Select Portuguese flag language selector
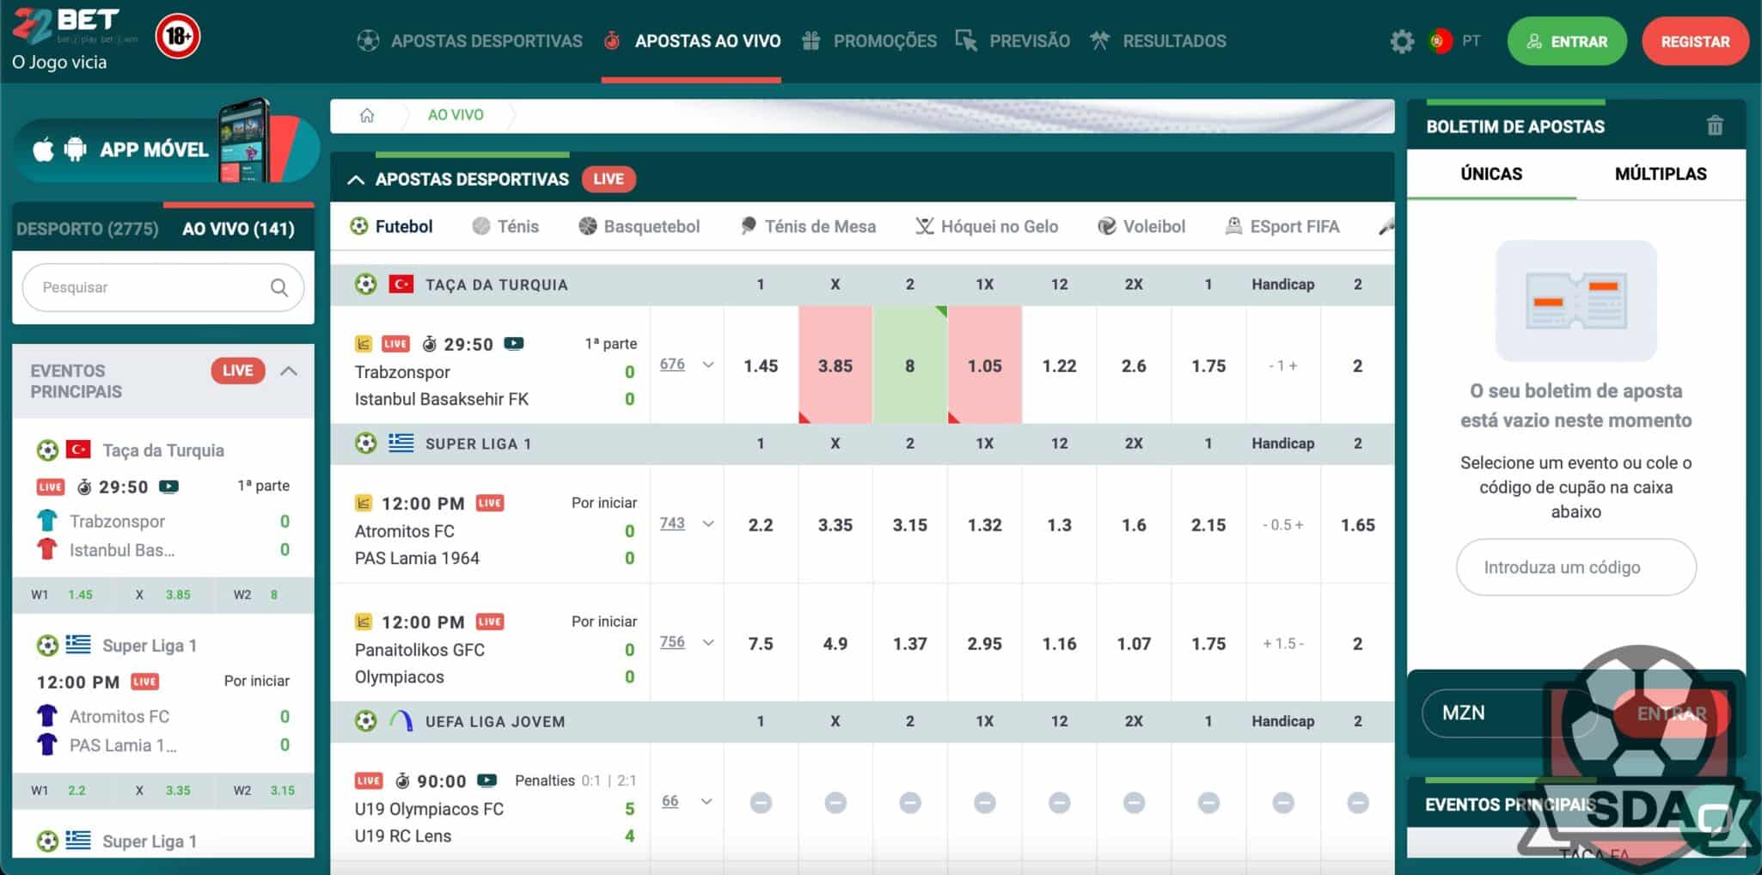This screenshot has height=875, width=1762. pyautogui.click(x=1441, y=41)
